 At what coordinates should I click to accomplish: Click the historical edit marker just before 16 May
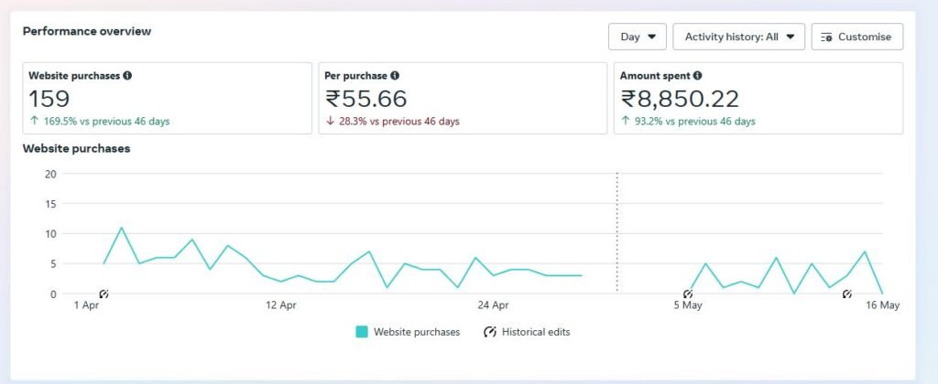pos(847,293)
